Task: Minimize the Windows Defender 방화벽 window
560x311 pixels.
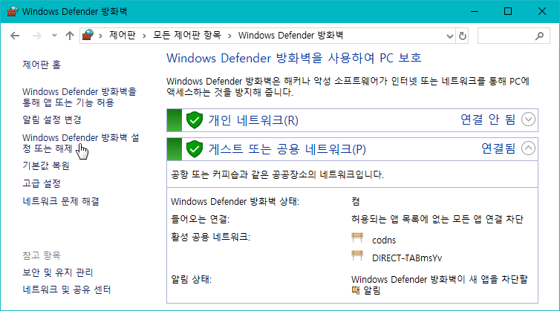Action: pos(475,11)
